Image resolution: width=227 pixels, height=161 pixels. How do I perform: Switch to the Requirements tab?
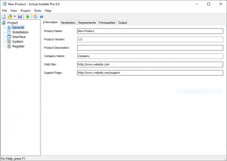[x=87, y=23]
